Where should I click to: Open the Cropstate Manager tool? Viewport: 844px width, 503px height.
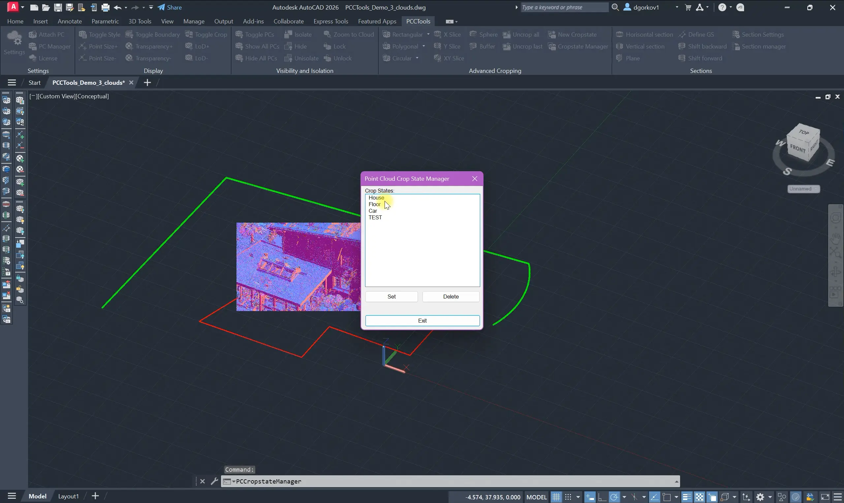(x=579, y=47)
